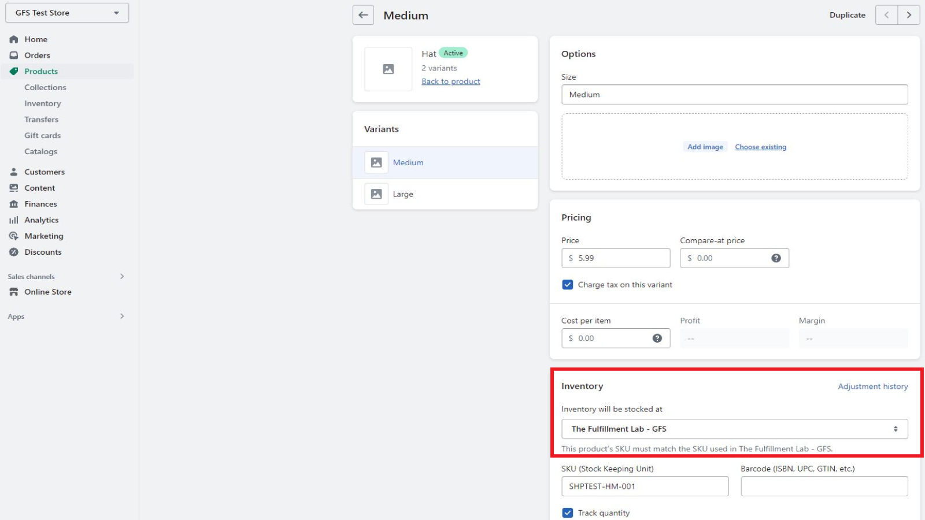Click the back arrow beside Medium title
This screenshot has height=520, width=925.
pos(363,15)
